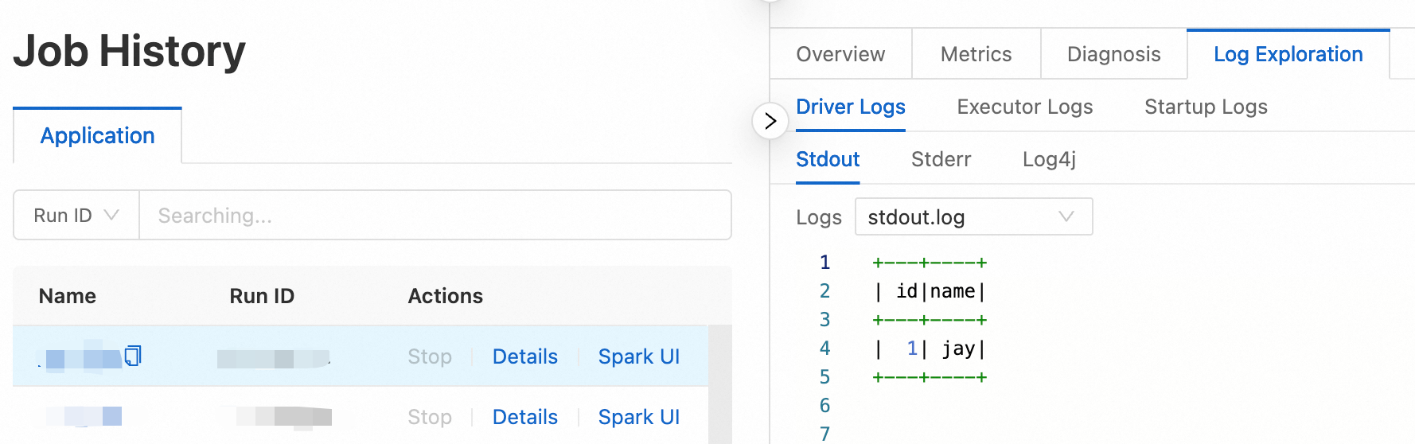Select the Diagnosis tab
Image resolution: width=1415 pixels, height=444 pixels.
(x=1113, y=54)
